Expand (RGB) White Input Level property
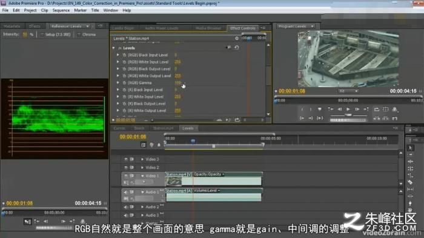 (118, 62)
